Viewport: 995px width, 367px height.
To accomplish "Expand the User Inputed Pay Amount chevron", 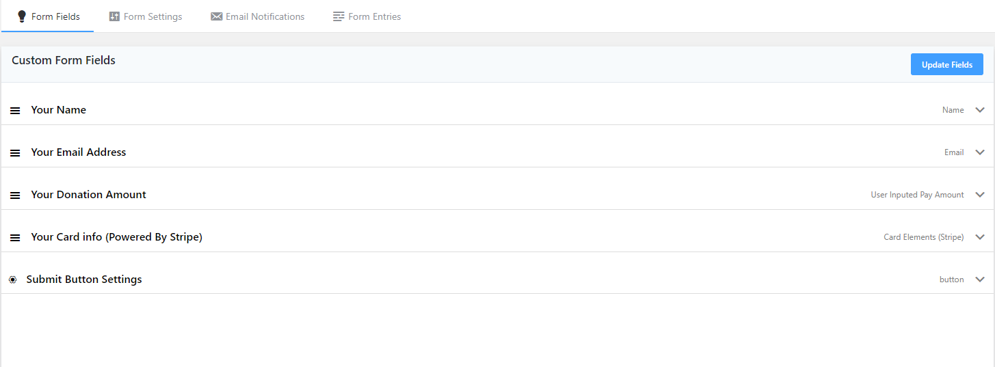I will point(980,195).
